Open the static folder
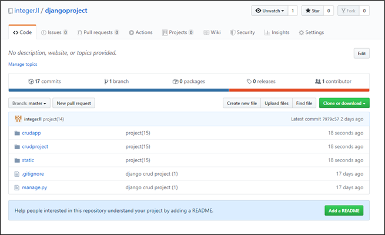 point(28,160)
